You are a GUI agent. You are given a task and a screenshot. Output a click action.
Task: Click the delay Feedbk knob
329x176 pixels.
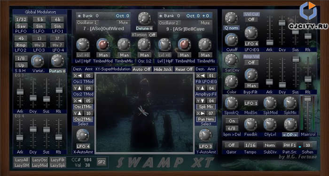tap(251, 124)
